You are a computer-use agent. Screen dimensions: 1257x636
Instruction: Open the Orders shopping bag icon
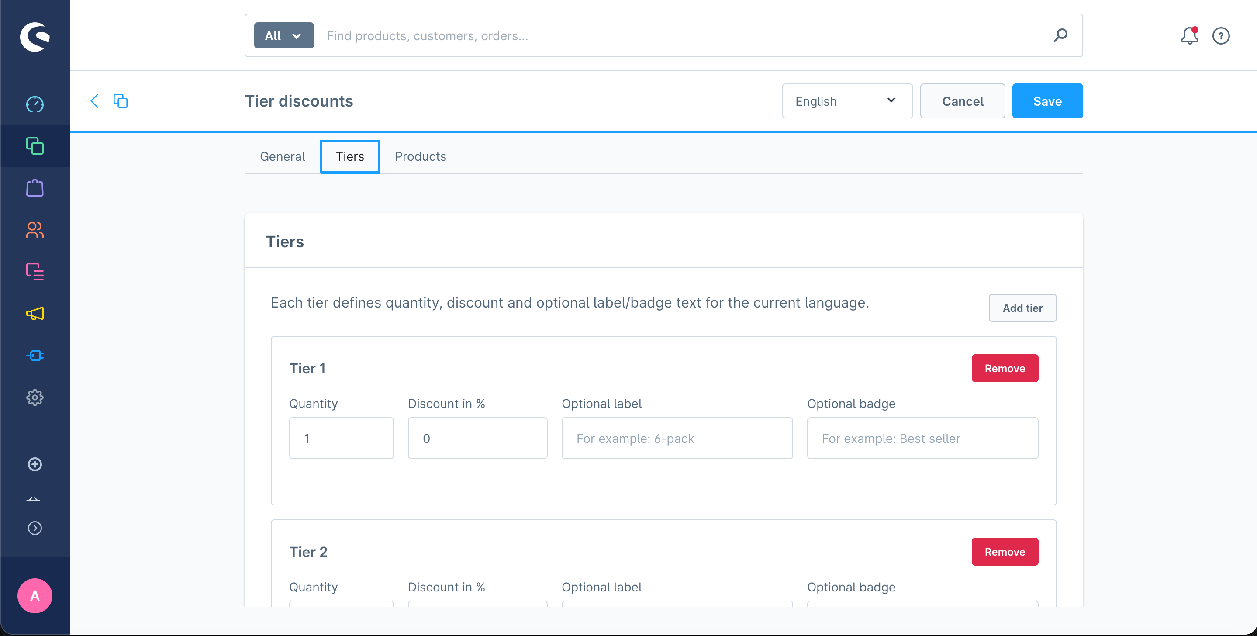pos(35,188)
